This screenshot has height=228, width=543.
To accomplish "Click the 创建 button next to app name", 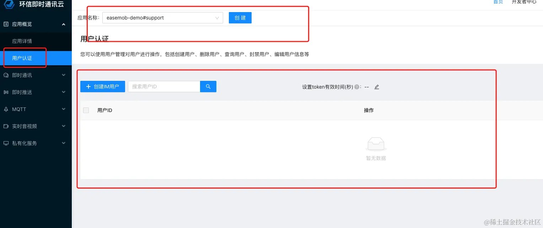I will (x=240, y=17).
